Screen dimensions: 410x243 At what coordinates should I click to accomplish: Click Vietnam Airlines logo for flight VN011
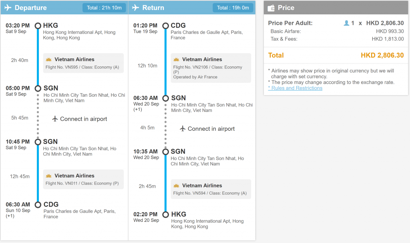tap(48, 176)
